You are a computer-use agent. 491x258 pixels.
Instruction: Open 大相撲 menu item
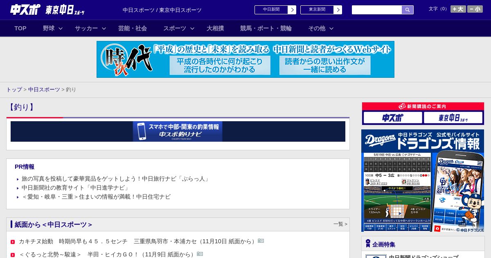pos(215,28)
